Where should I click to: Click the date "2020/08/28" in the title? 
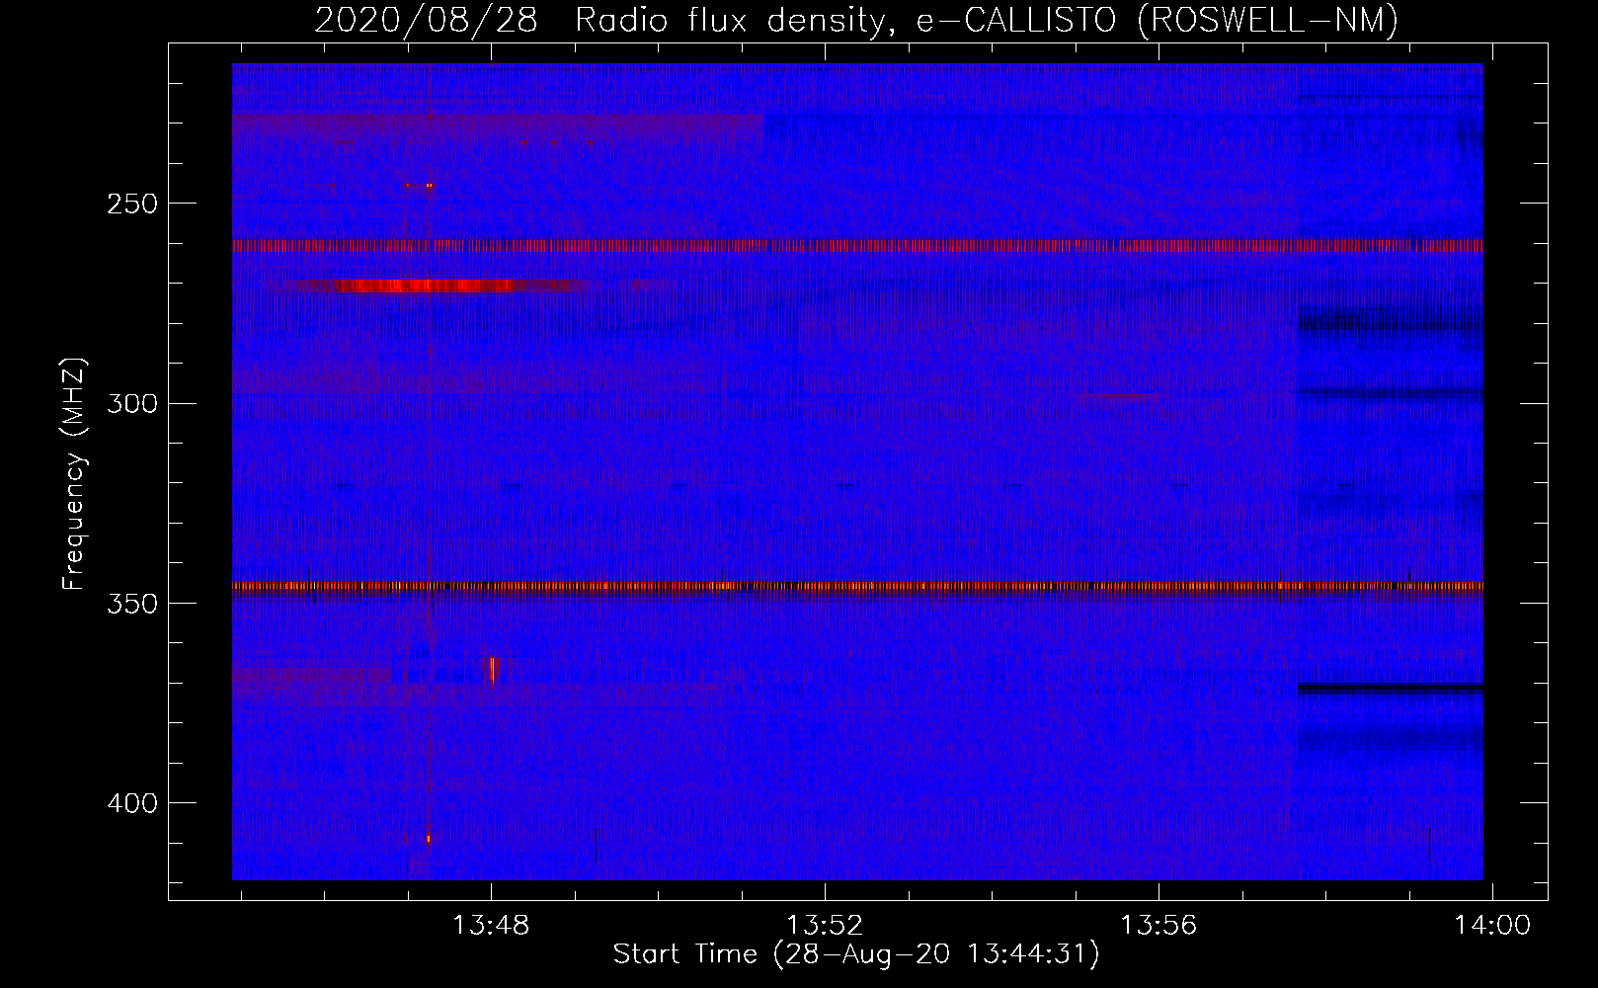click(x=426, y=20)
